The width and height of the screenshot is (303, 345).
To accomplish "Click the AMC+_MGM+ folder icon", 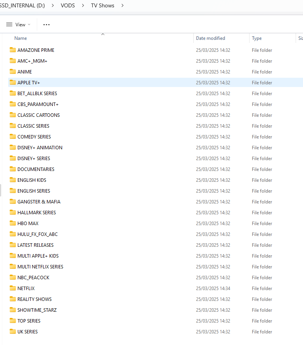I will 13,61.
